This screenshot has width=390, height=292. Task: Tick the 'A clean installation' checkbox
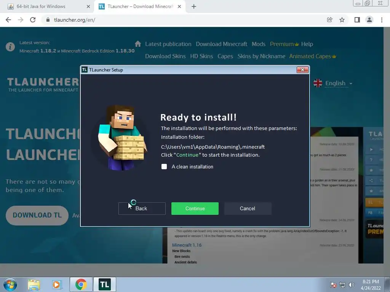(164, 167)
